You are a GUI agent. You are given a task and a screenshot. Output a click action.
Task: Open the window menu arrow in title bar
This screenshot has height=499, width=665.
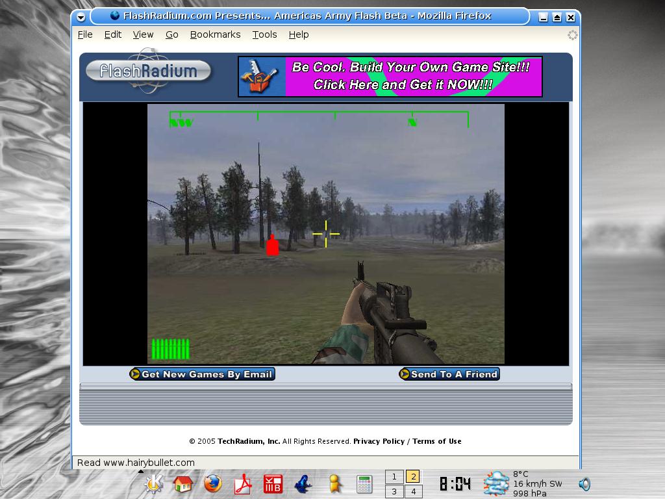[81, 17]
